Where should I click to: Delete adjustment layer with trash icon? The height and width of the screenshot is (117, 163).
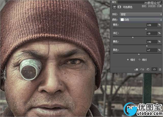click(160, 69)
